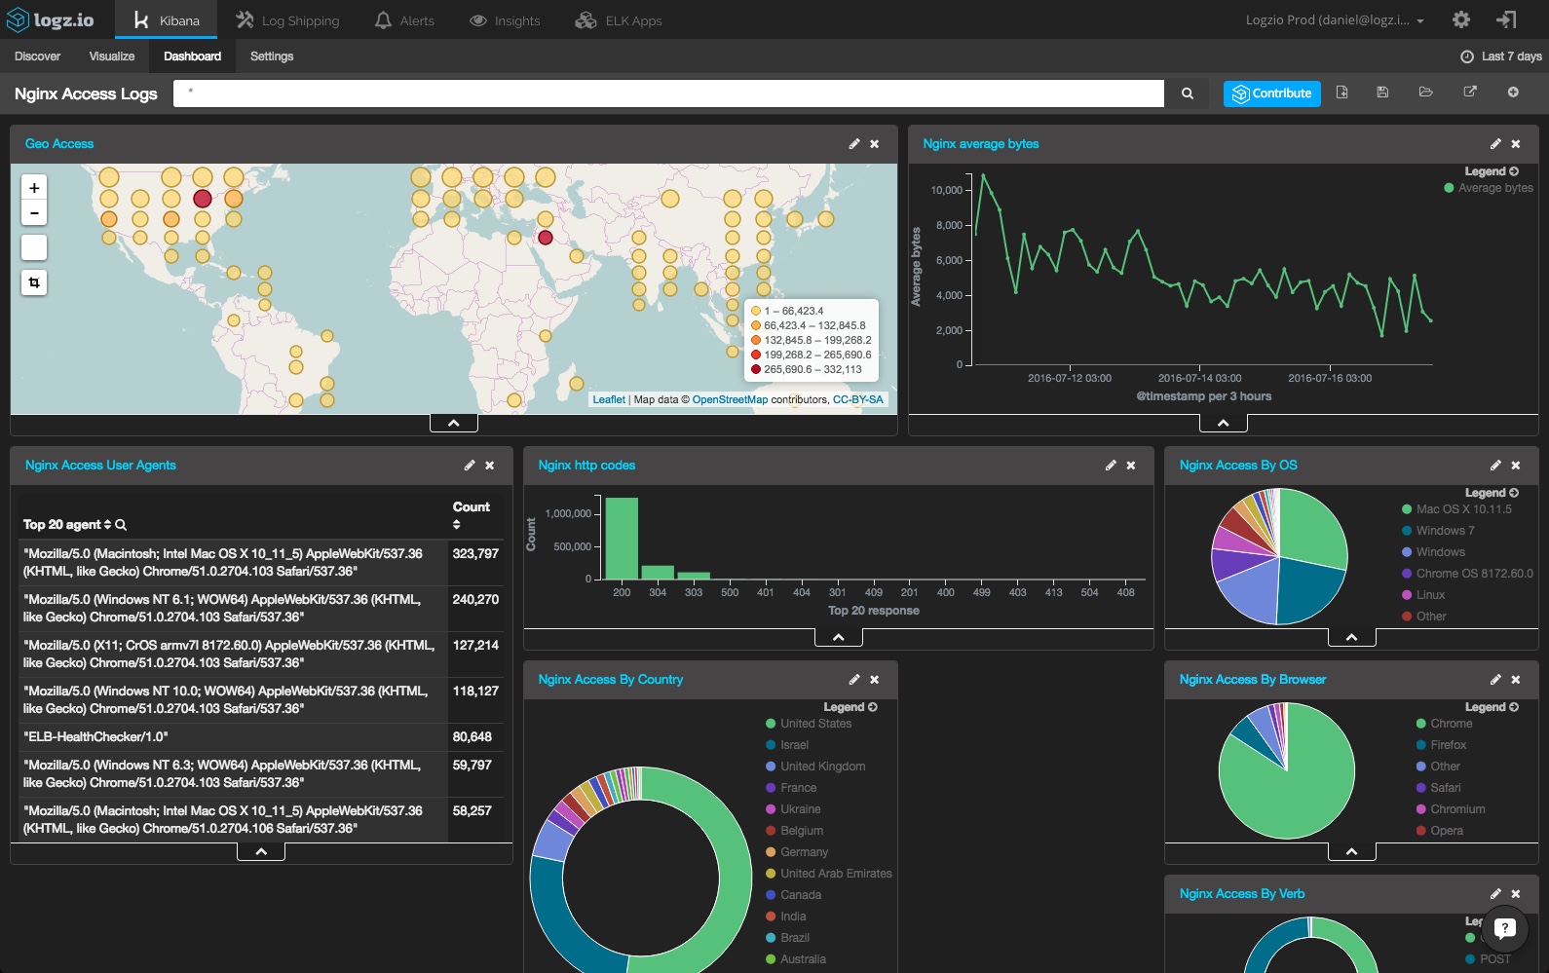Click the United States legend color dot
Viewport: 1549px width, 973px height.
771,724
